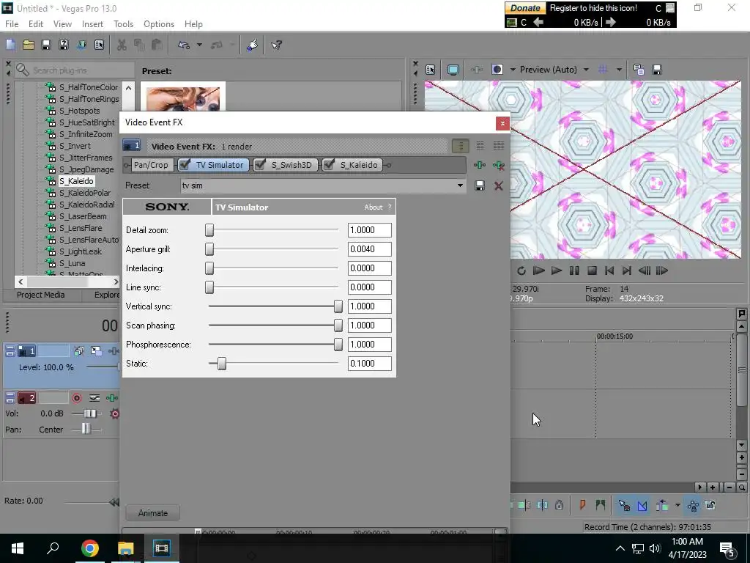Screen dimensions: 750x563
Task: Open File Explorer from the taskbar
Action: (125, 548)
